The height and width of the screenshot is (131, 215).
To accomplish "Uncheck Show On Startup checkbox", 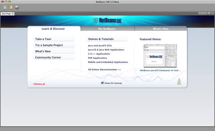I will pos(102,83).
